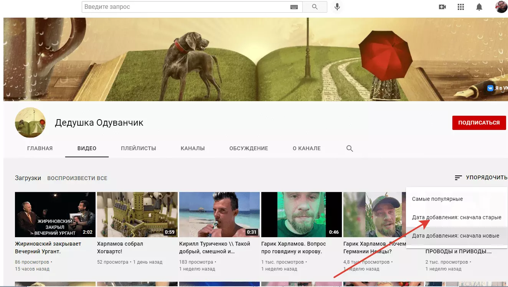Click the sort lines icon beside УПОРЯДОЧИТЬ
508x287 pixels.
click(x=458, y=178)
